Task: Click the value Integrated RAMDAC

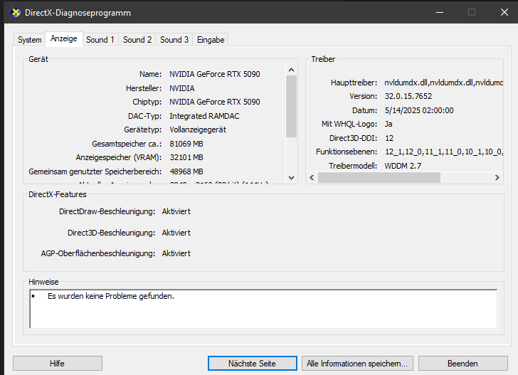Action: click(x=204, y=116)
